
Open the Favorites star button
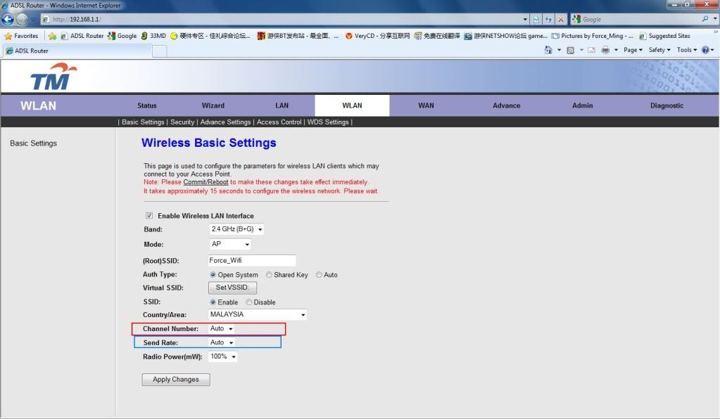coord(21,36)
